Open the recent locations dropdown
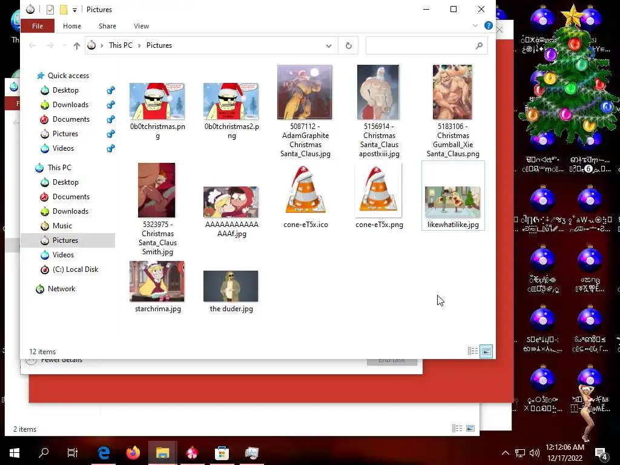This screenshot has height=465, width=620. pyautogui.click(x=64, y=46)
